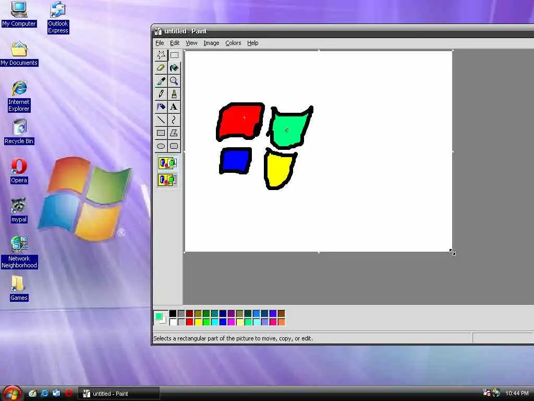534x401 pixels.
Task: Select Network Neighborhood desktop icon
Action: pyautogui.click(x=19, y=252)
